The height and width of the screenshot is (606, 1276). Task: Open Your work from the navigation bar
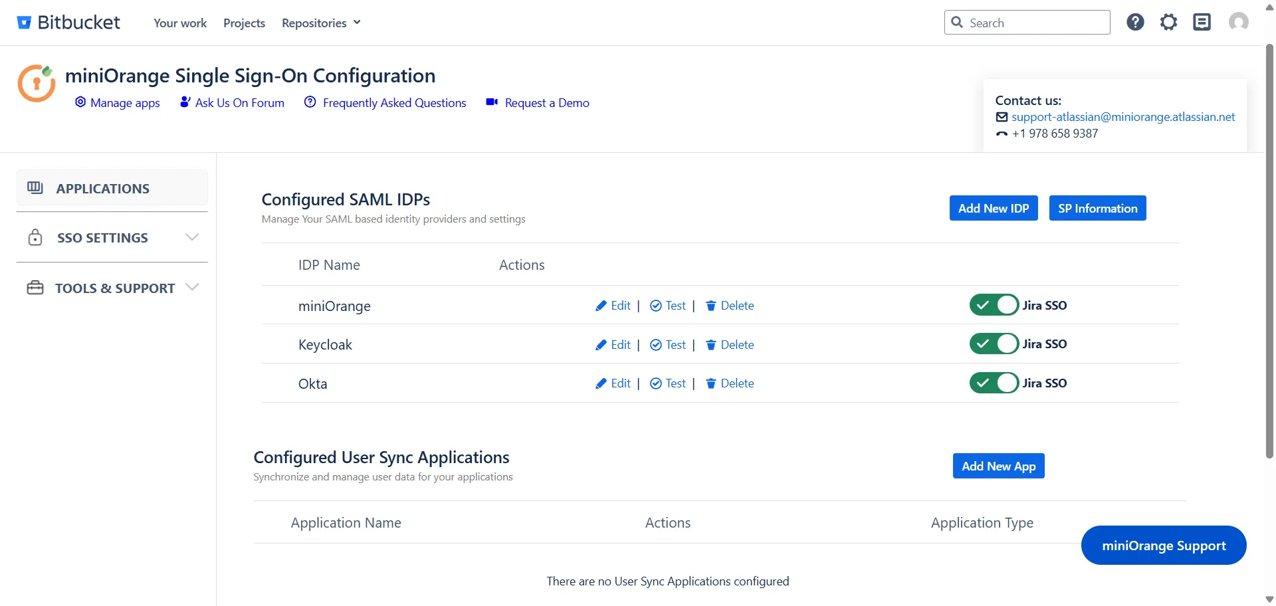[x=179, y=23]
